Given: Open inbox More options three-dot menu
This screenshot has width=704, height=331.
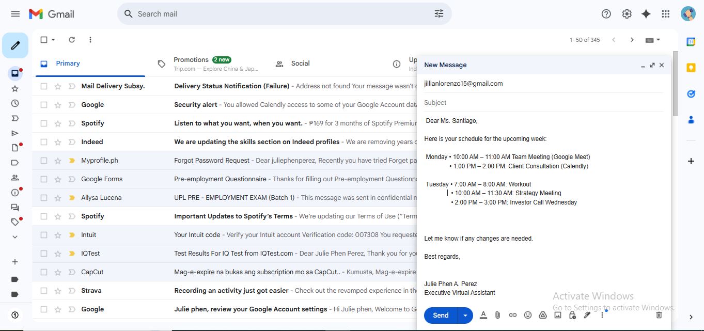Looking at the screenshot, I should [x=90, y=40].
